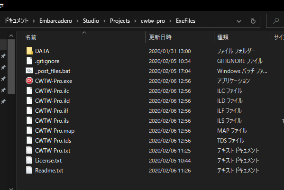Open the DATA folder icon
Viewport: 284px width, 190px height.
click(x=29, y=51)
